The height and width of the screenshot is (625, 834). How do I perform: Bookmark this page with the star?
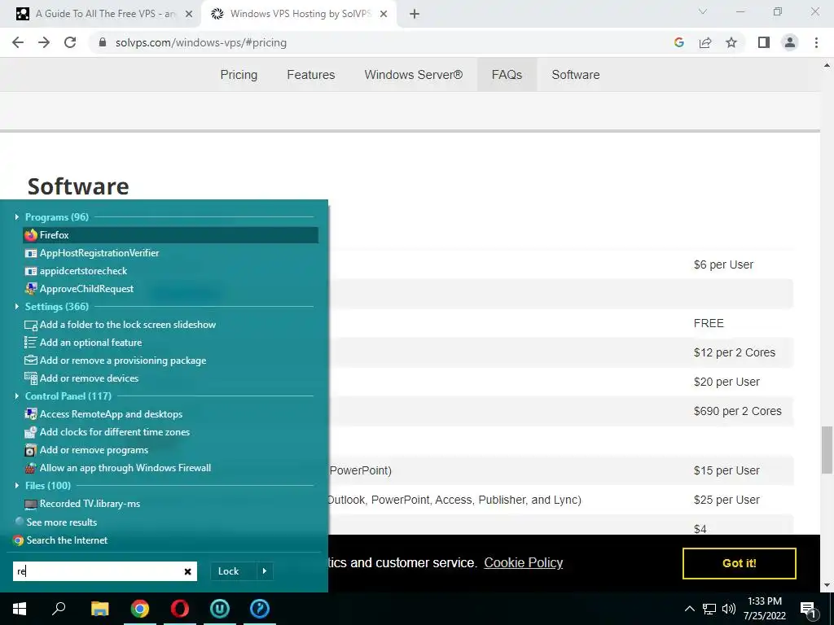[x=731, y=42]
